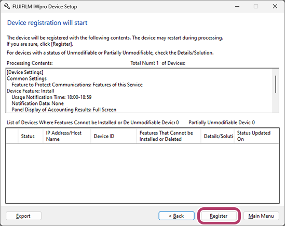The height and width of the screenshot is (226, 285).
Task: Click the Partially Unmodifiable Devices count
Action: (x=253, y=123)
